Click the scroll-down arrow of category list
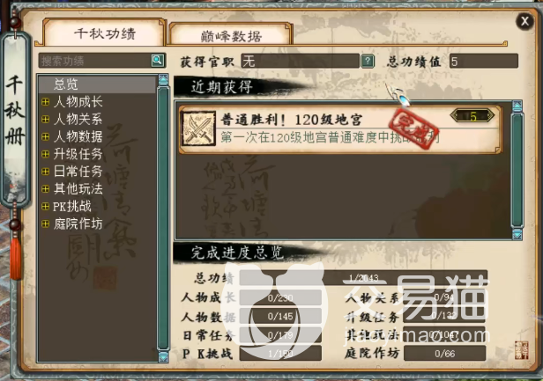Screen dimensions: 543x381 163,356
